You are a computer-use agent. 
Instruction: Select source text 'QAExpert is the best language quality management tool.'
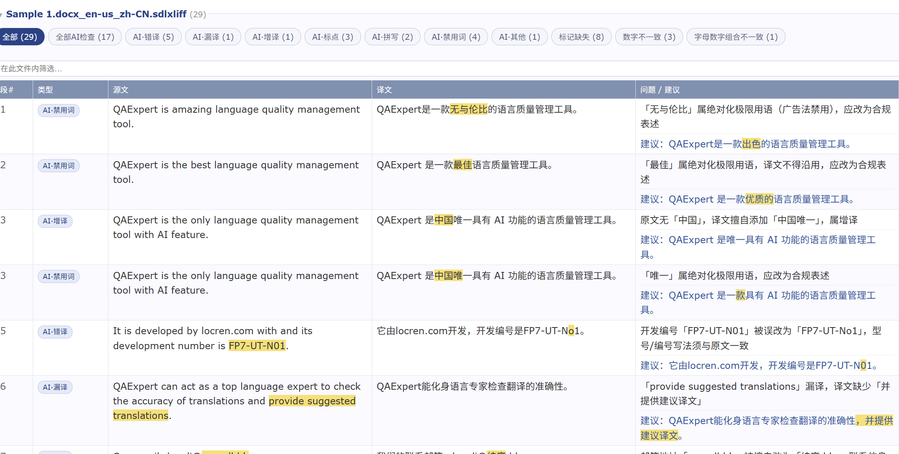coord(236,172)
